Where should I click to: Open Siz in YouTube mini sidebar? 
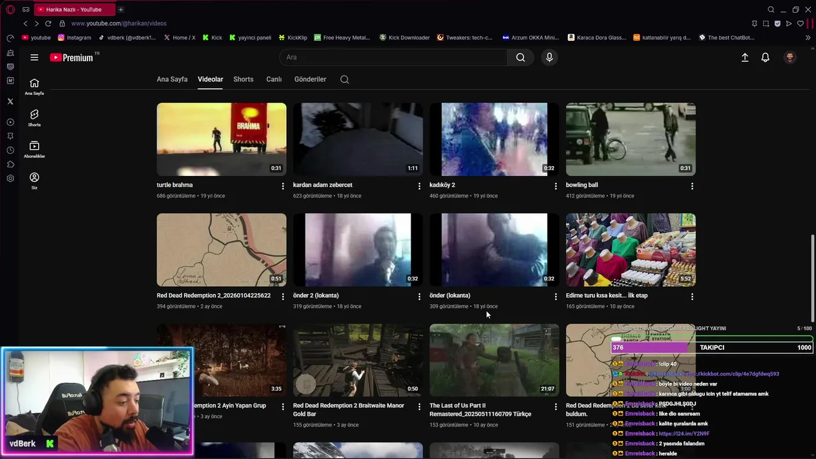pos(34,181)
